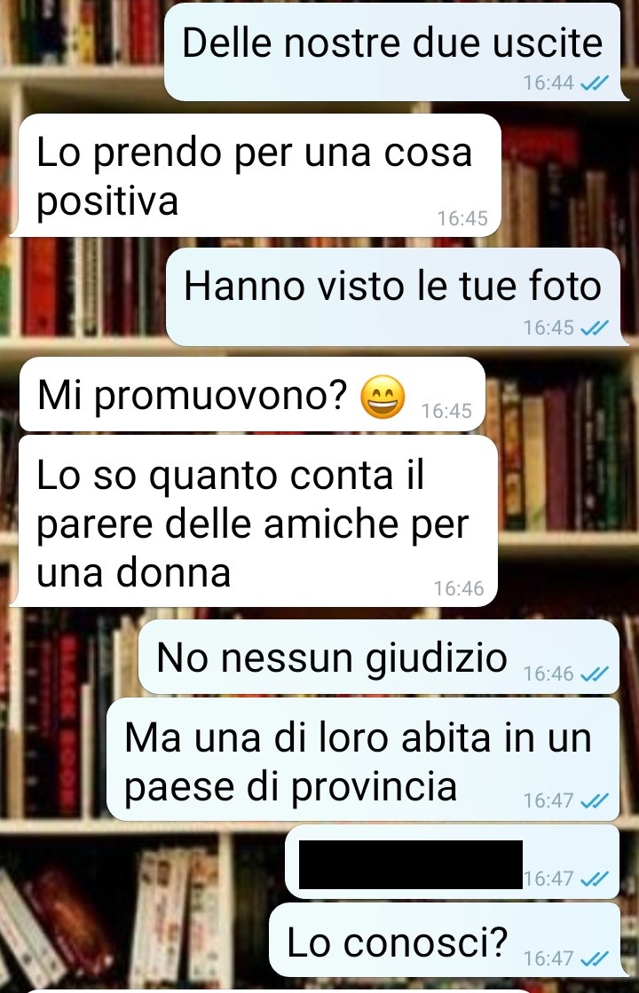This screenshot has width=639, height=993.
Task: Click read ticks on 'paese di provincia' message
Action: 595,800
